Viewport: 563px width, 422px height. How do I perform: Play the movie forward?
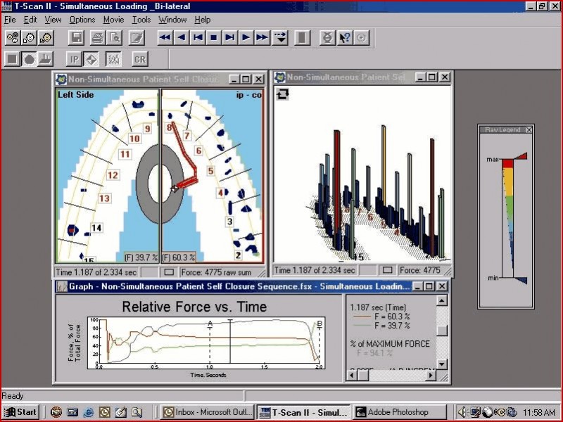coord(246,37)
